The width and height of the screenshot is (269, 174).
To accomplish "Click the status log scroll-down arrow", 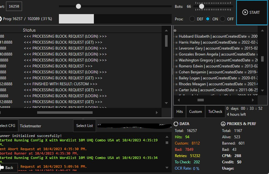I will (x=166, y=103).
